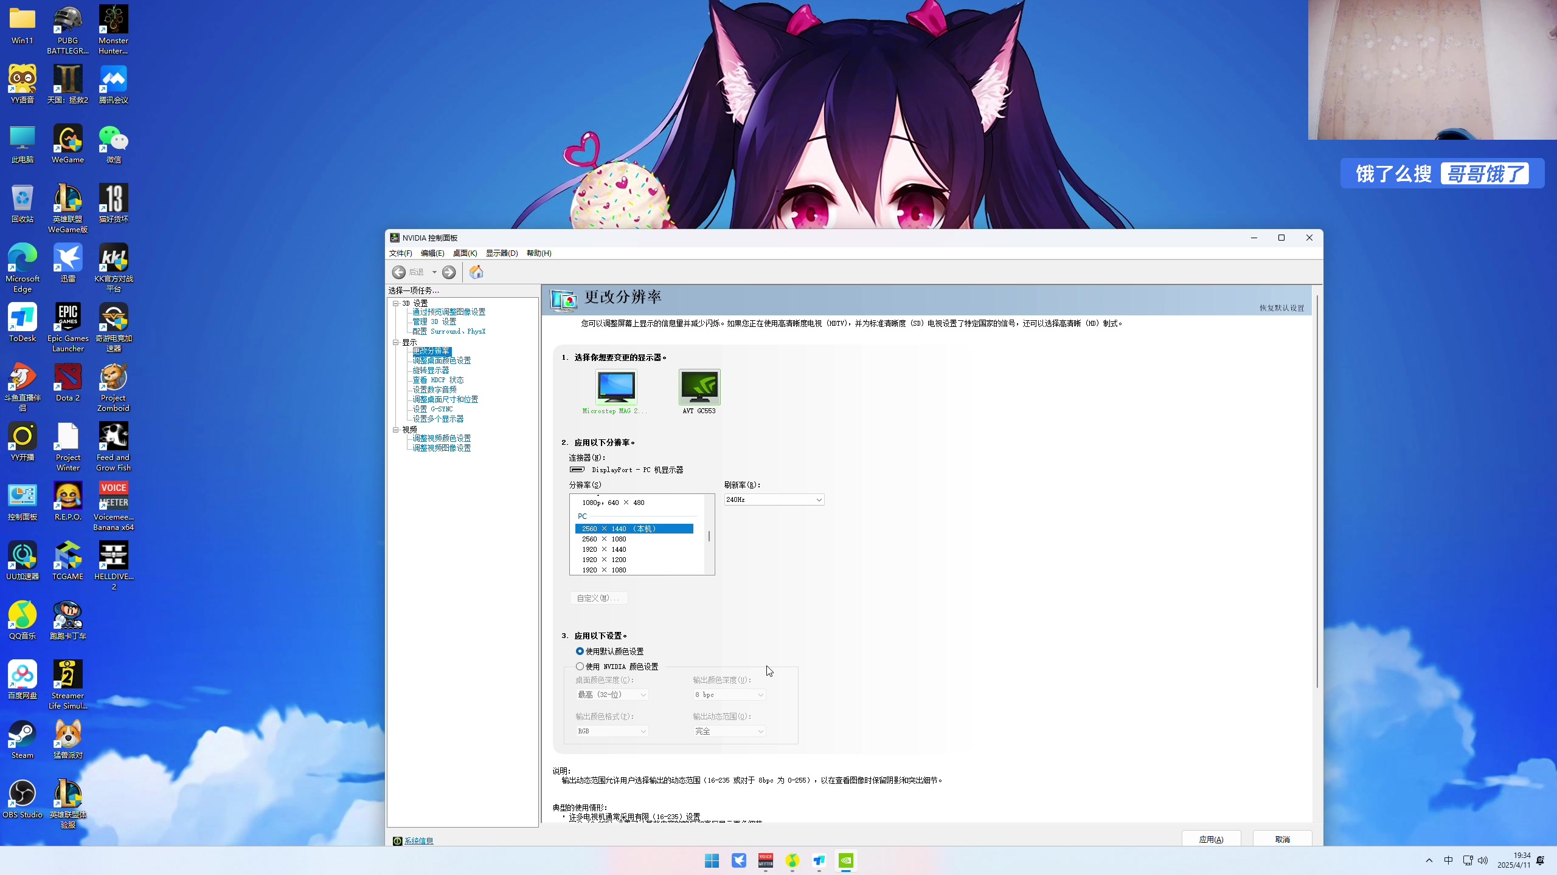Open 调整桌面颜色设置 in tree
The height and width of the screenshot is (875, 1557).
click(x=442, y=360)
